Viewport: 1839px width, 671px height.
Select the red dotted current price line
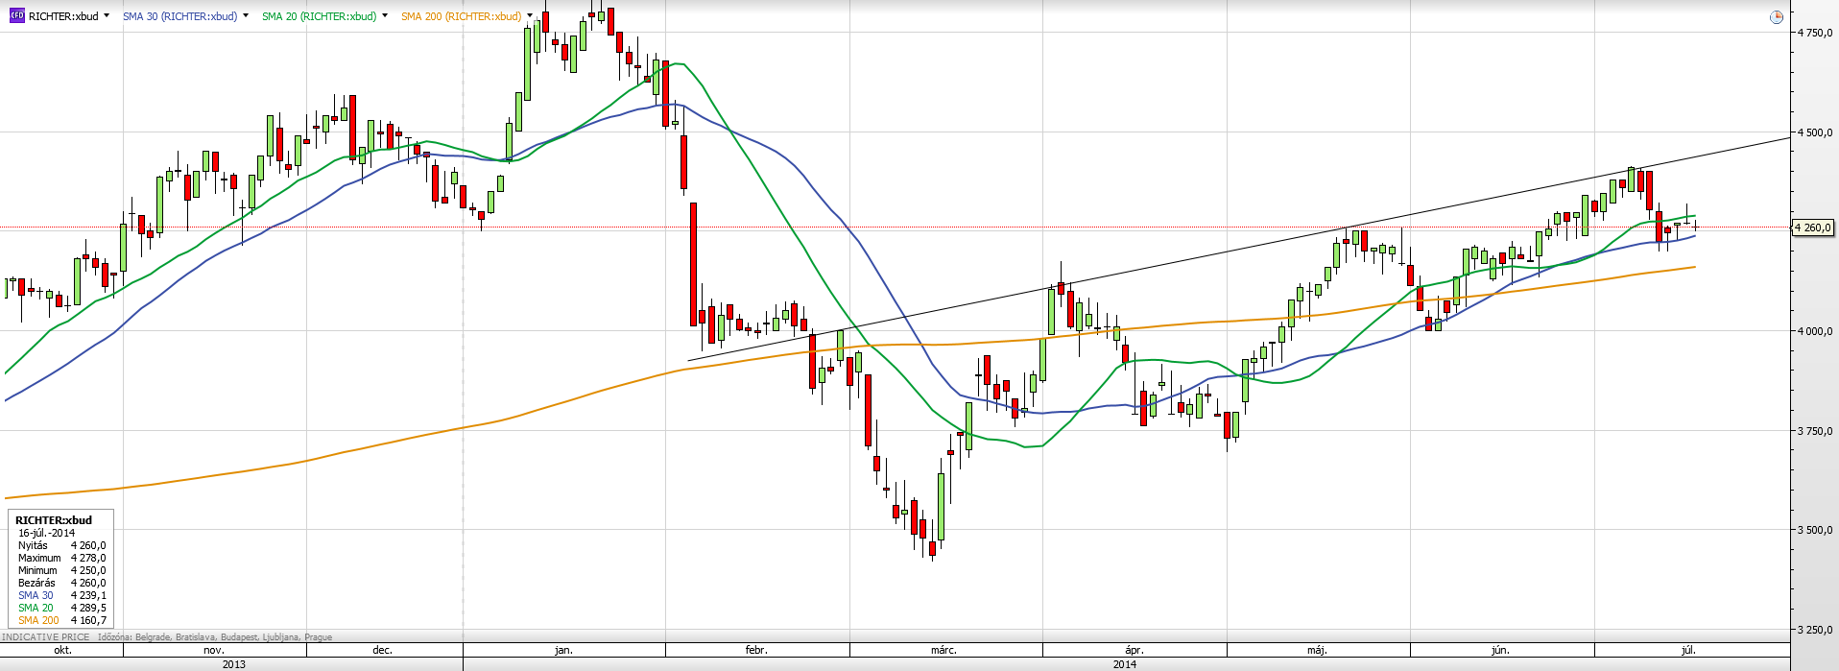pyautogui.click(x=895, y=228)
